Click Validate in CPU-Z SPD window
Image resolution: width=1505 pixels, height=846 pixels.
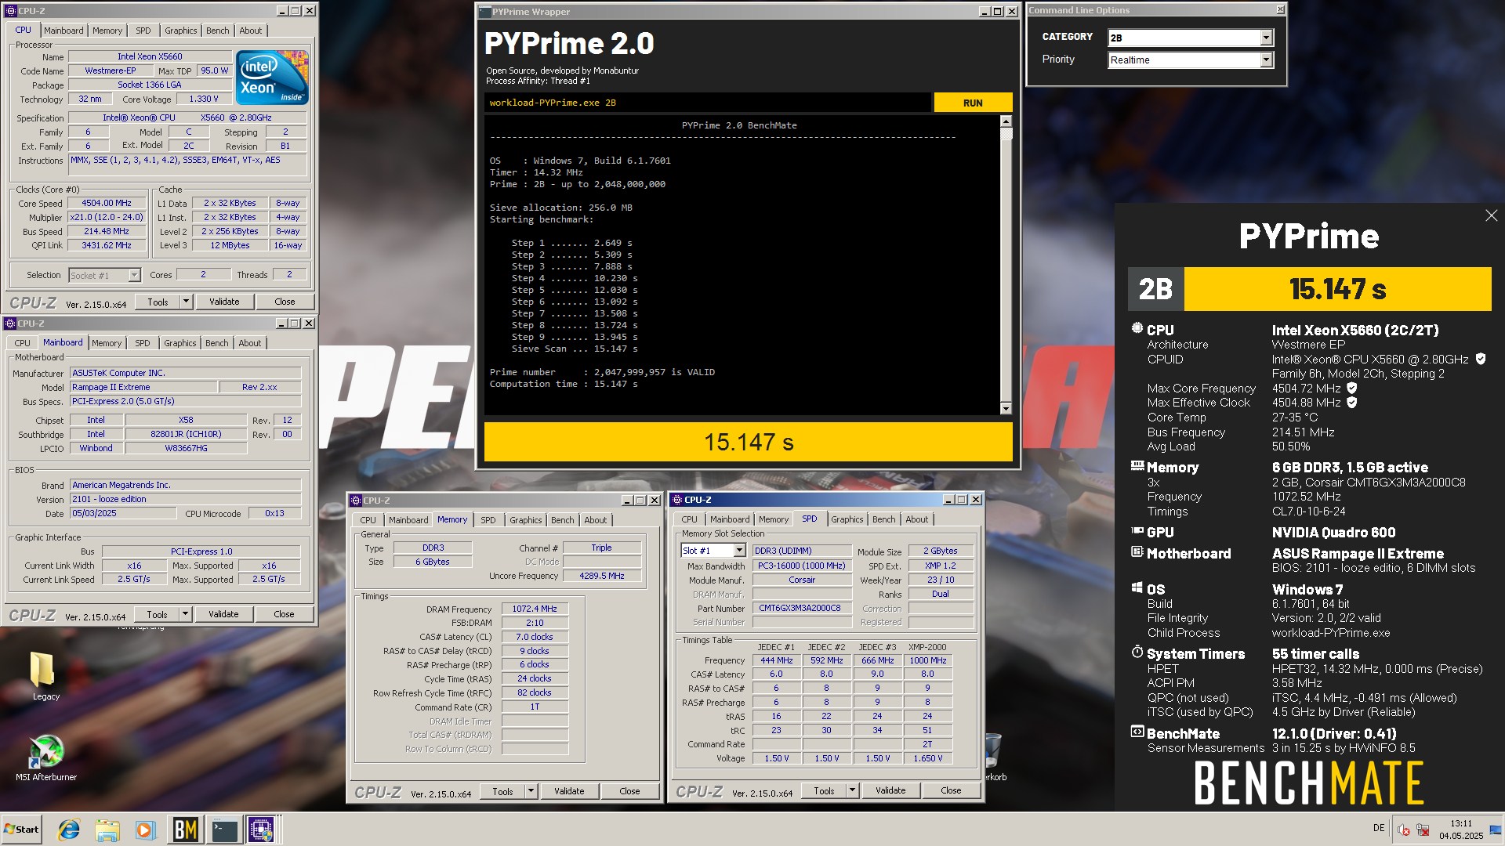[890, 790]
